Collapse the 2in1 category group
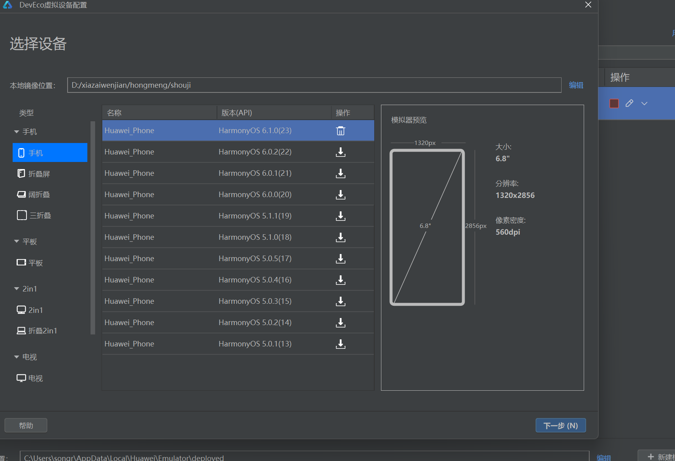 tap(17, 289)
